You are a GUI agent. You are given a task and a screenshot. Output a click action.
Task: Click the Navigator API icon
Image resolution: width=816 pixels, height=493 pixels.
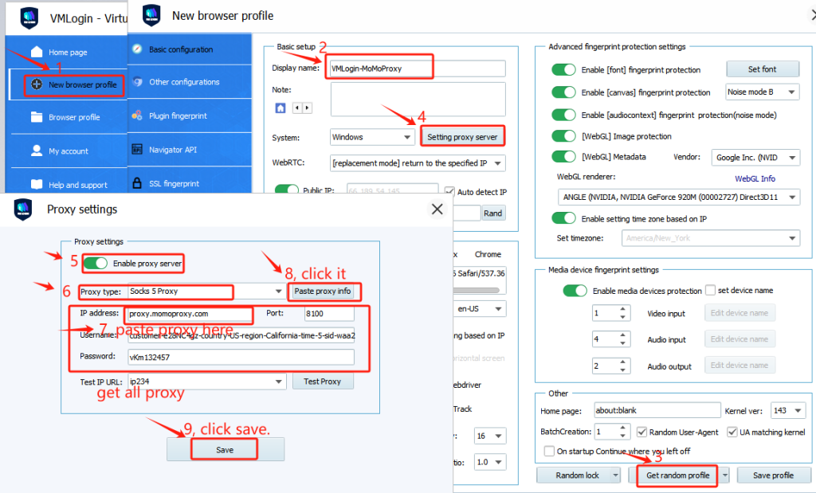coord(137,150)
